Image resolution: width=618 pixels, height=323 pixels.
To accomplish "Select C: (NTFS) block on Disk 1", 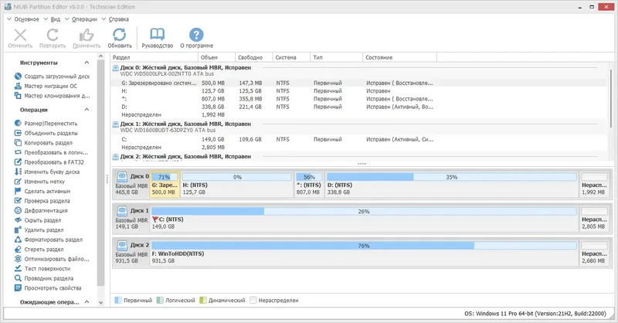I will click(364, 219).
